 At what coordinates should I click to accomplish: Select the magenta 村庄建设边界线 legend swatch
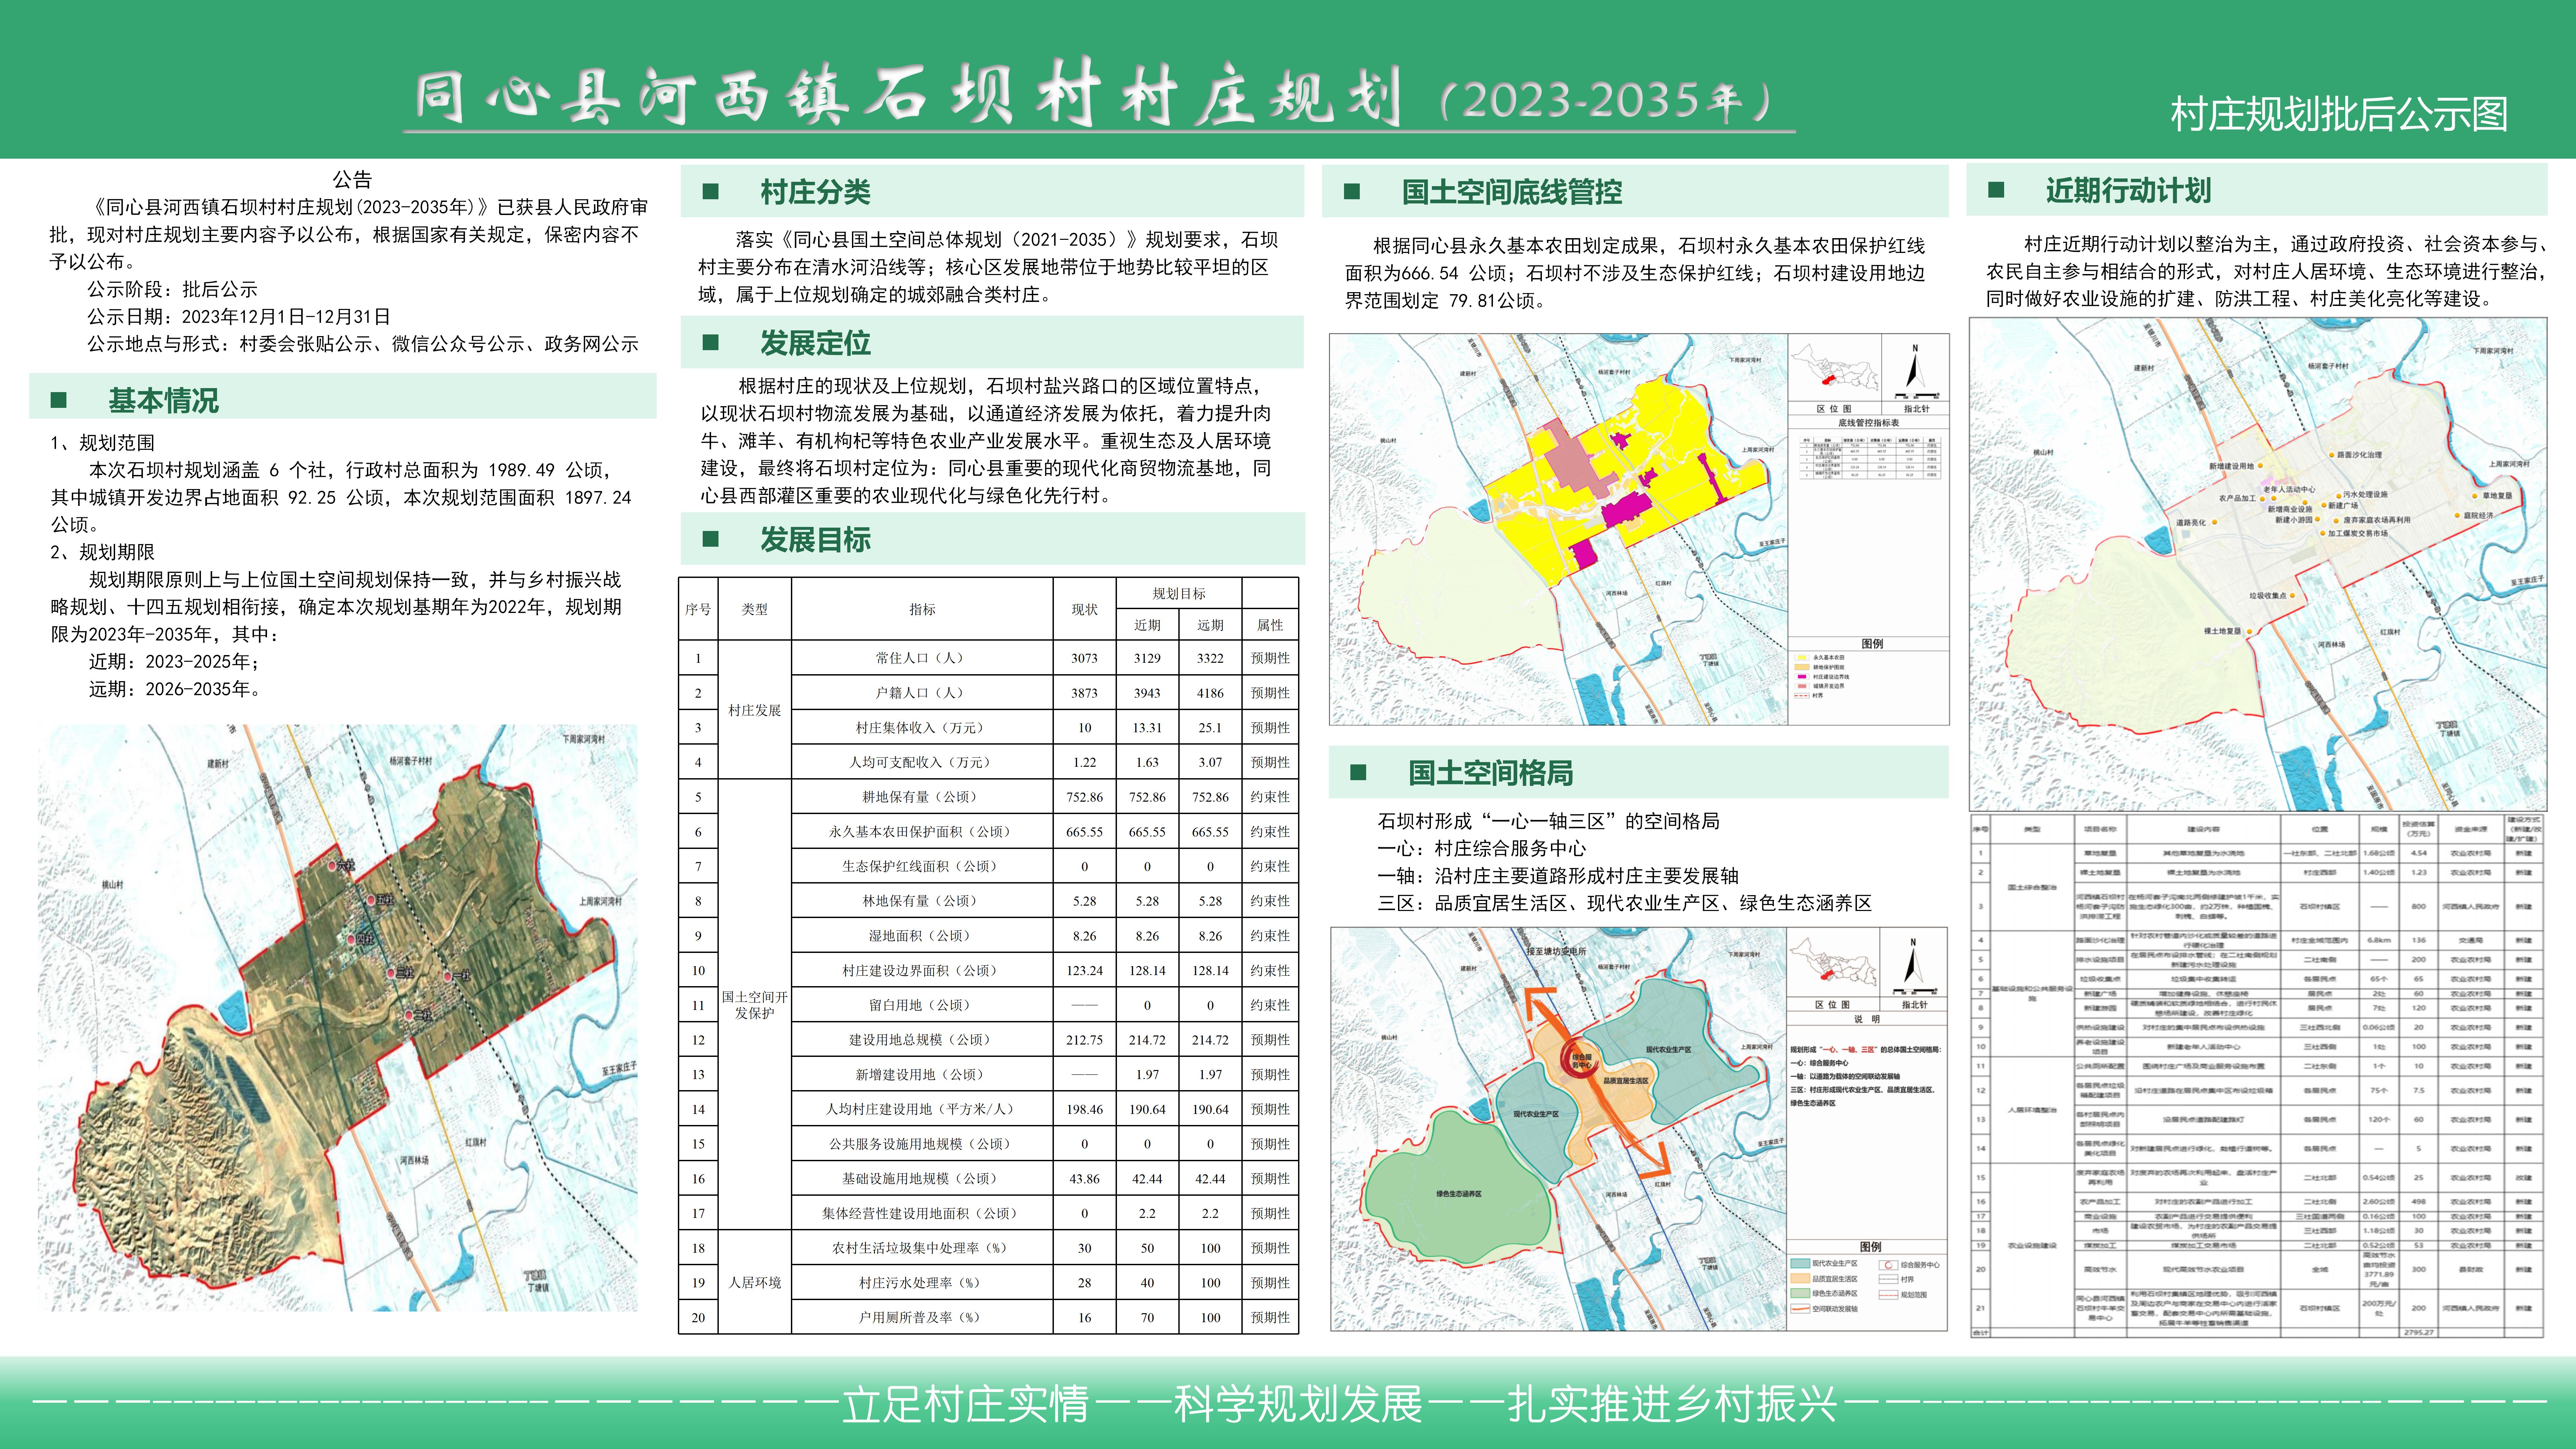pos(1802,677)
